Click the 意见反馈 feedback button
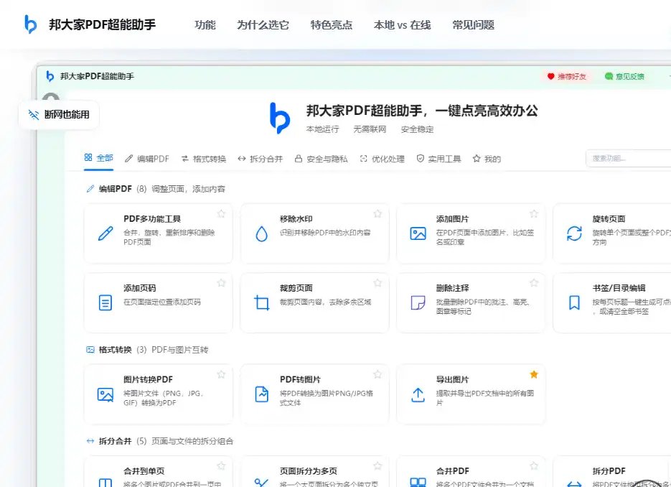Viewport: 671px width, 487px height. coord(624,76)
